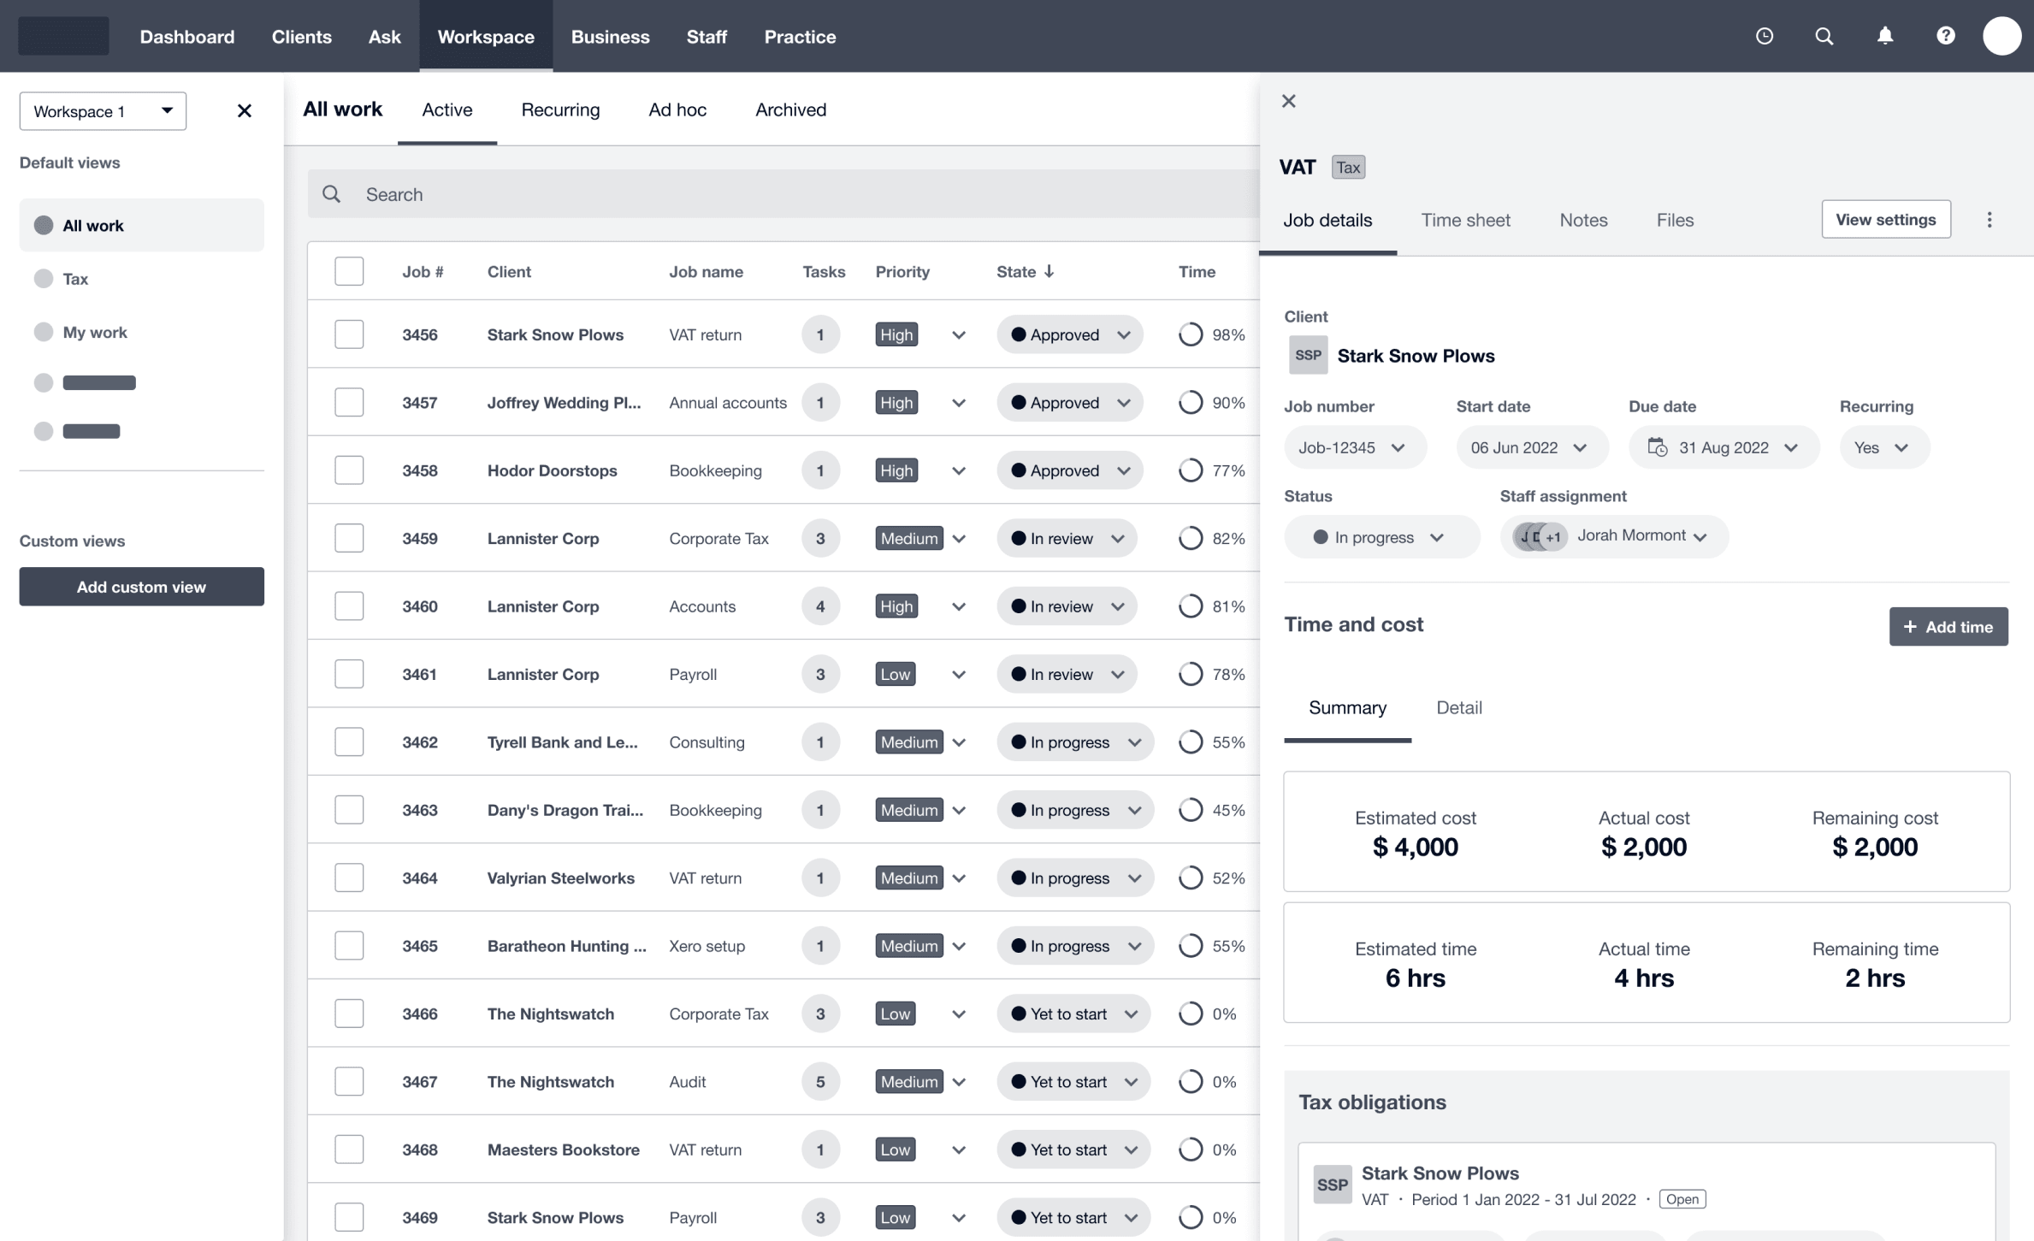This screenshot has width=2034, height=1241.
Task: Check the box for job 3462
Action: (x=349, y=742)
